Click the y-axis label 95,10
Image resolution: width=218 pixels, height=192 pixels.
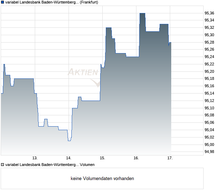(209, 108)
